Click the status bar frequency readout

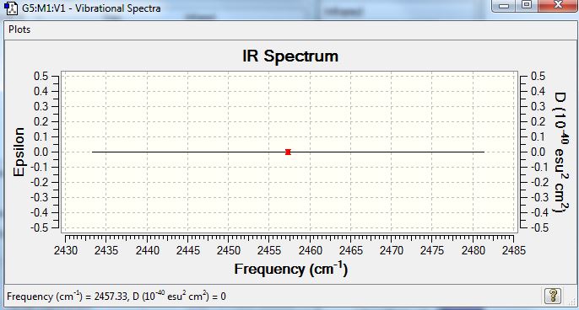tap(116, 296)
